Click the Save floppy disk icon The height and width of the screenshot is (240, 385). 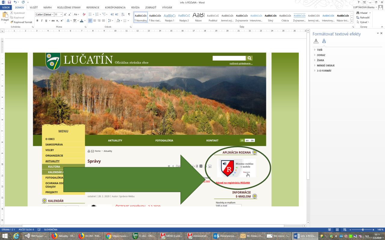click(9, 2)
